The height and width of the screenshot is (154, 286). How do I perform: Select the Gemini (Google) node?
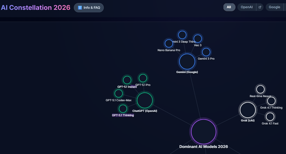tap(187, 62)
